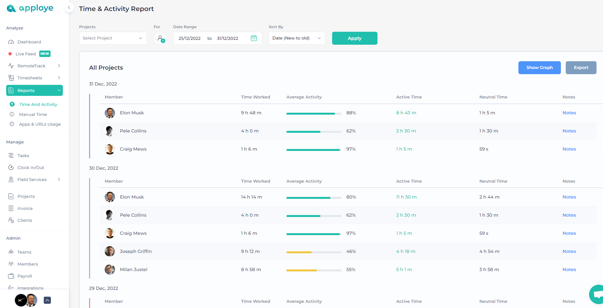The width and height of the screenshot is (603, 308).
Task: Open the Select Project dropdown
Action: (113, 38)
